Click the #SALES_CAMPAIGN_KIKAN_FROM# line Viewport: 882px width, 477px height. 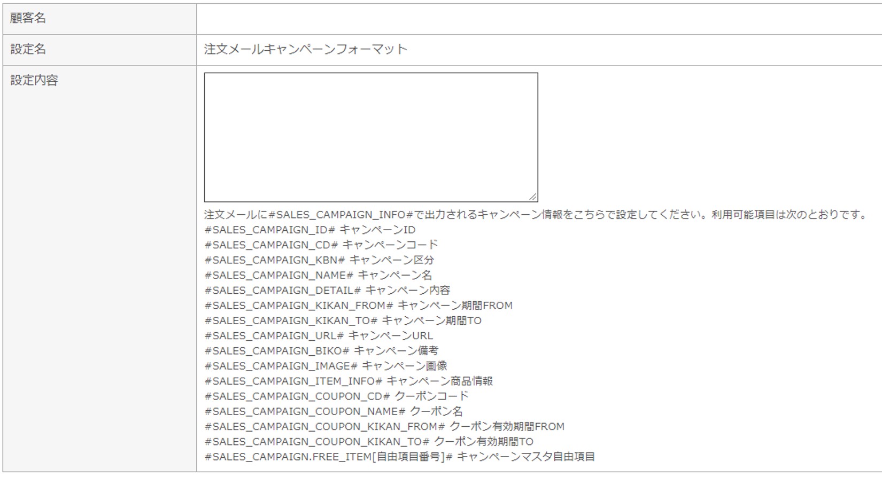pos(358,306)
